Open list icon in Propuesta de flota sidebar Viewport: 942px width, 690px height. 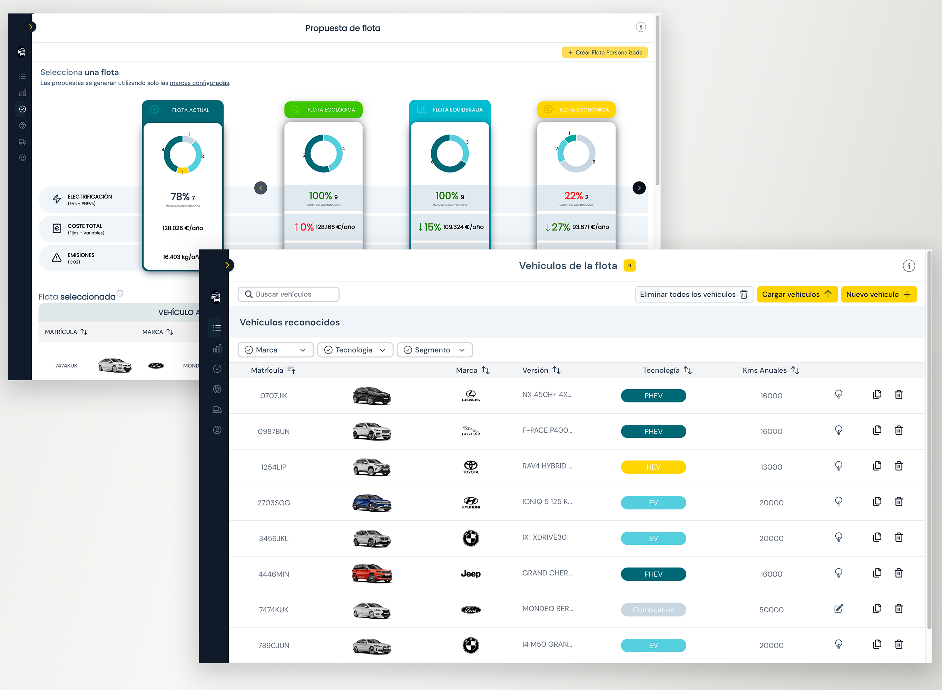22,77
